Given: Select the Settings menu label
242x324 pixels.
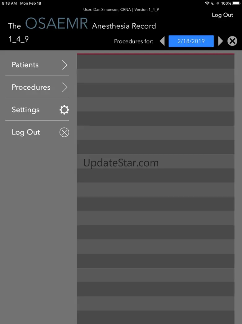Looking at the screenshot, I should 25,110.
